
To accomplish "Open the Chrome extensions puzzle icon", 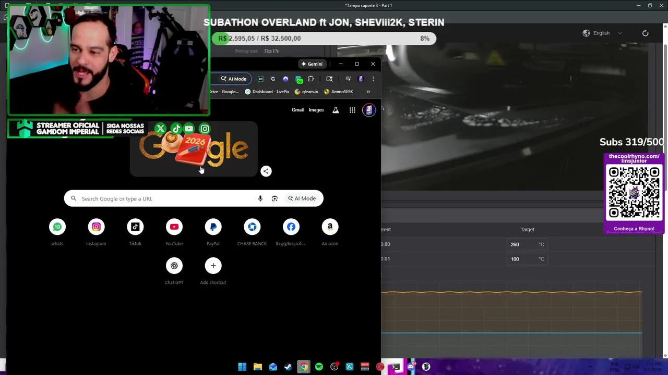I will [311, 79].
